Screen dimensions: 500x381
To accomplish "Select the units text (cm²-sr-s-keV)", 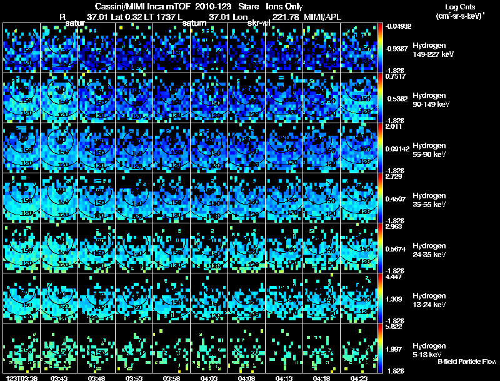I will (x=460, y=16).
